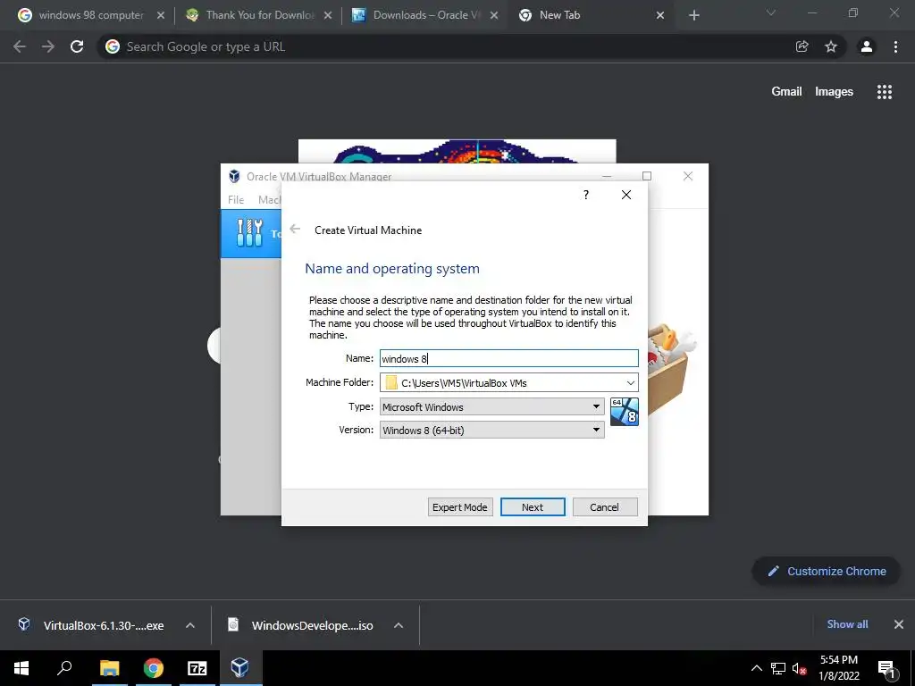Open the notification center icon
The width and height of the screenshot is (915, 686).
[887, 668]
